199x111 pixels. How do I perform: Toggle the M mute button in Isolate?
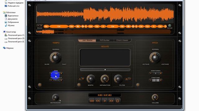[x=83, y=79]
